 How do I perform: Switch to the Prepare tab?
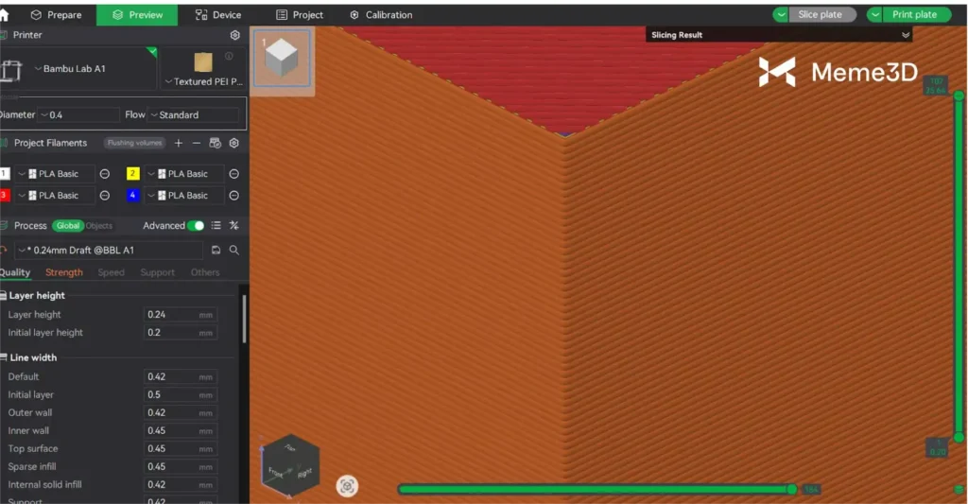click(57, 15)
